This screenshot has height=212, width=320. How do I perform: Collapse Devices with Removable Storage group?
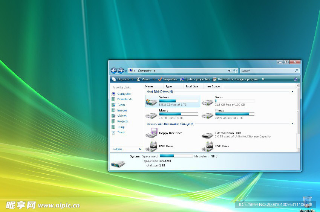coord(292,124)
